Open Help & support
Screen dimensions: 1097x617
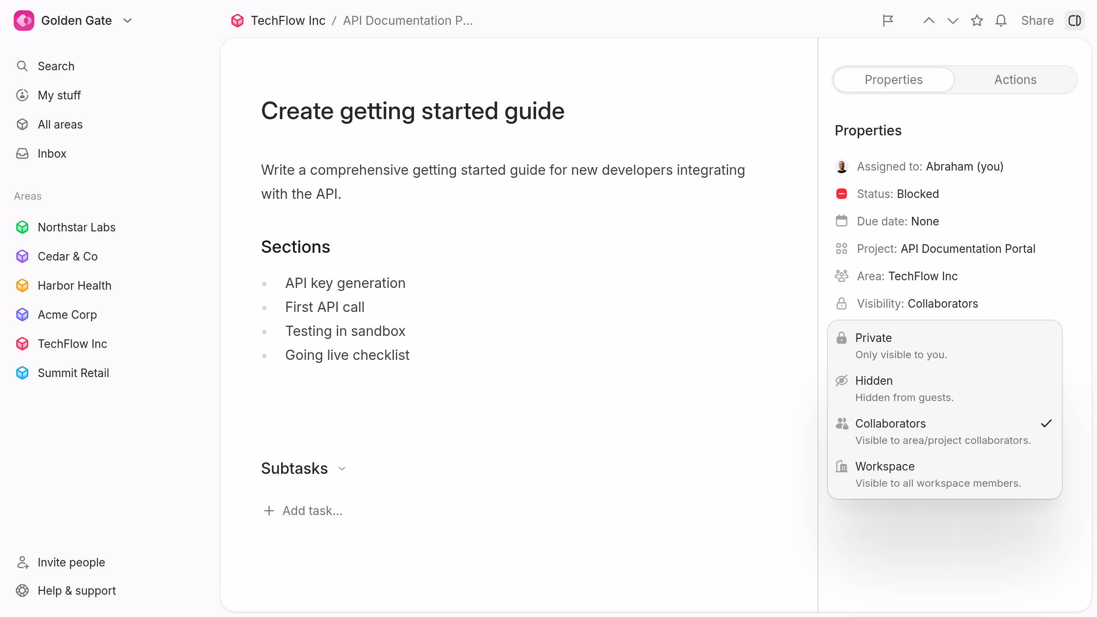click(x=66, y=590)
